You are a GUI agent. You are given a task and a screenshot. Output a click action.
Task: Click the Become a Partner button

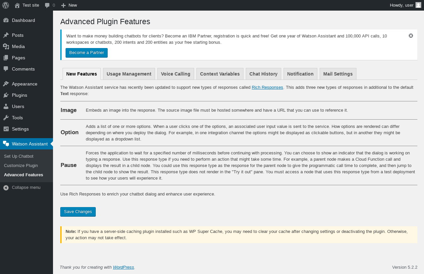(x=86, y=53)
